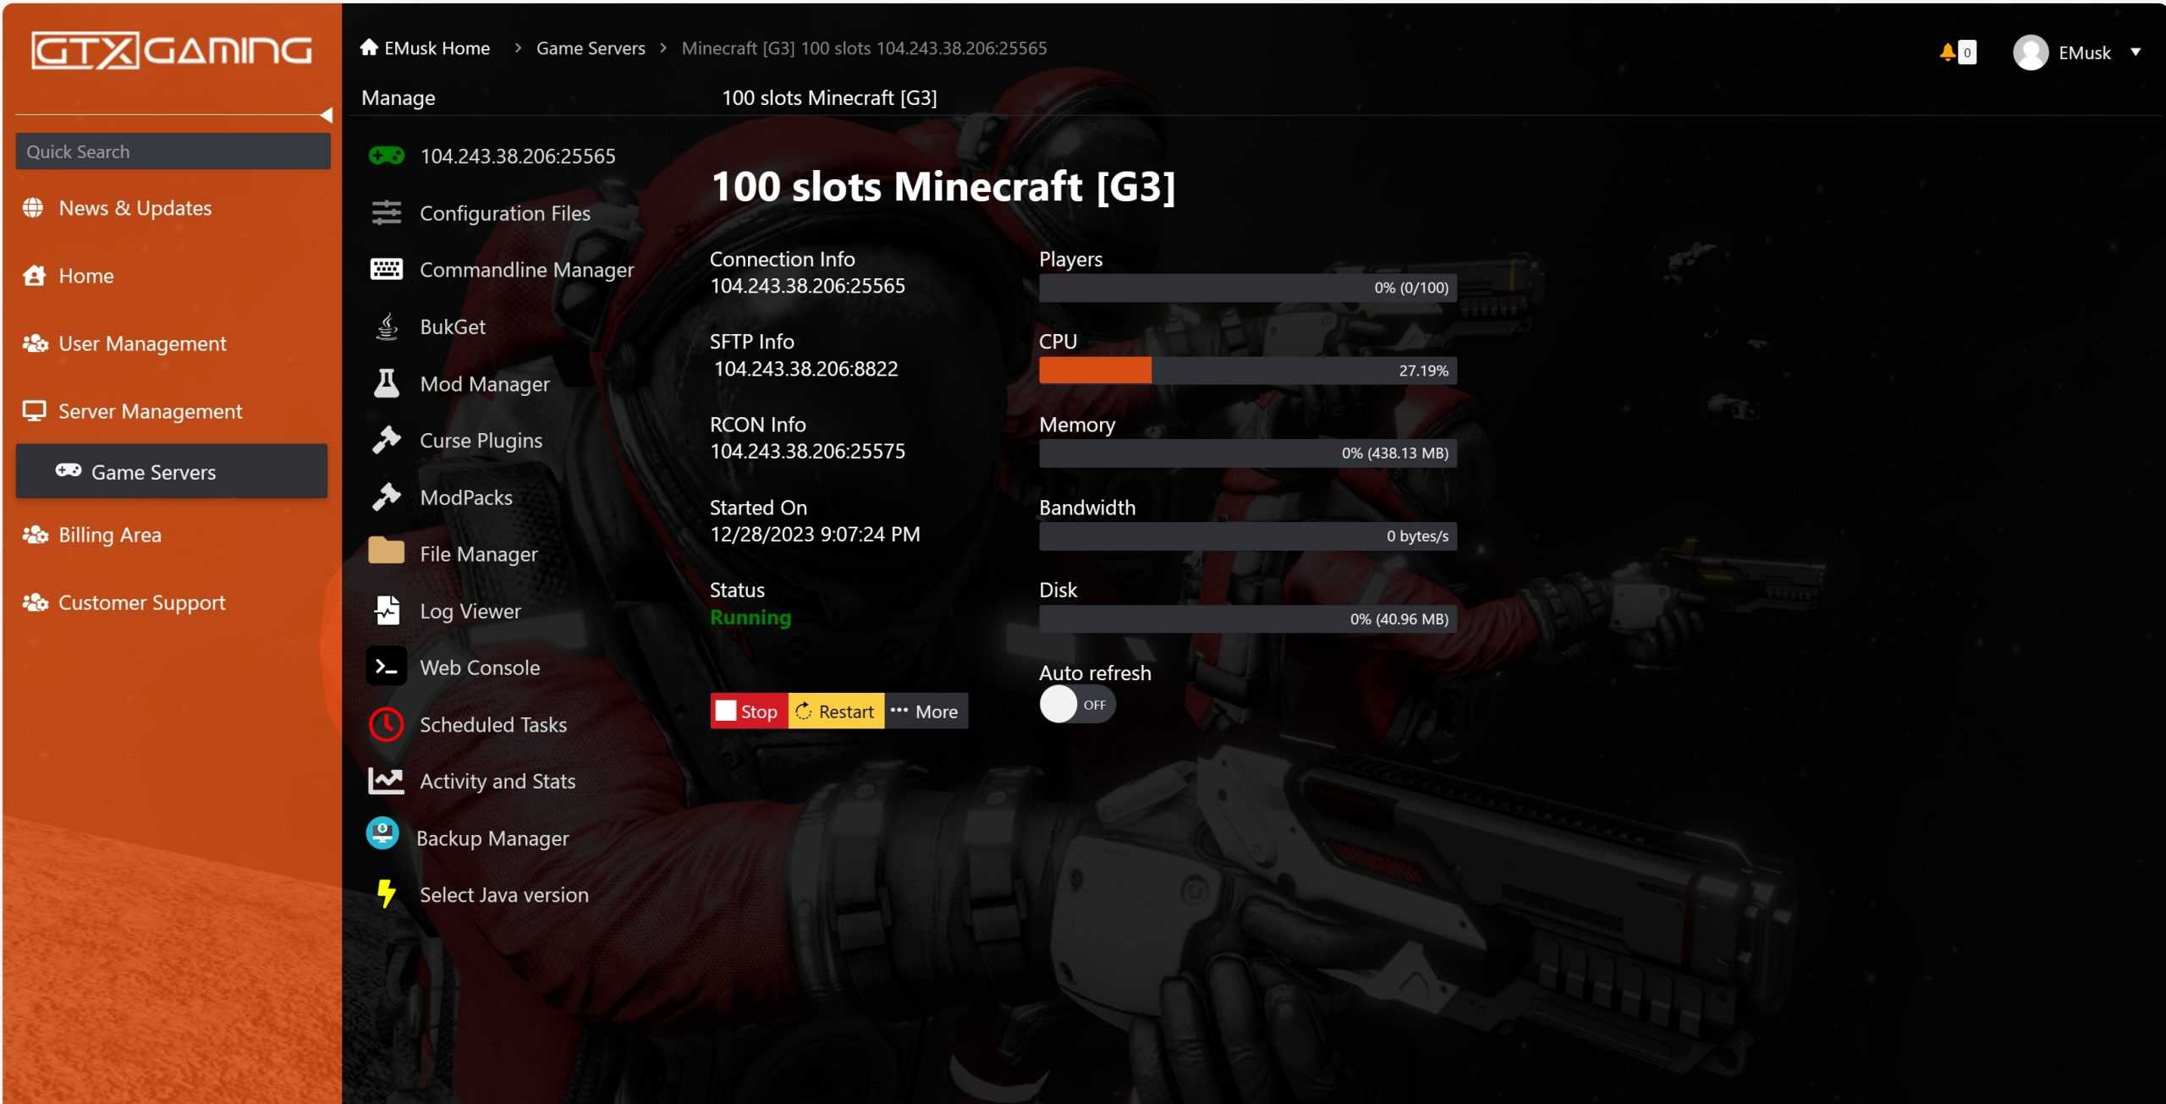Screen dimensions: 2166x1104
Task: Check the CPU usage progress bar
Action: [1246, 370]
